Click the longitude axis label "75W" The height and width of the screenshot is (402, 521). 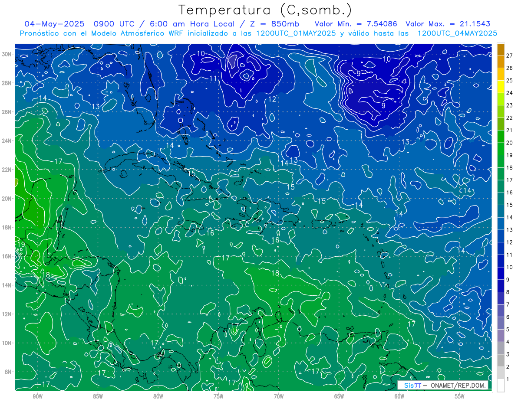pyautogui.click(x=218, y=396)
